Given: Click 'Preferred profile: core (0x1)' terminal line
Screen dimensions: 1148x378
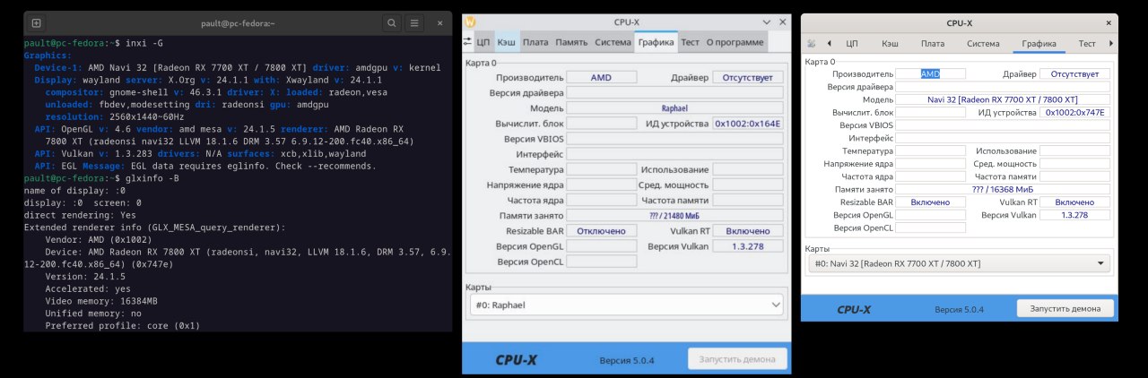Looking at the screenshot, I should pyautogui.click(x=123, y=326).
